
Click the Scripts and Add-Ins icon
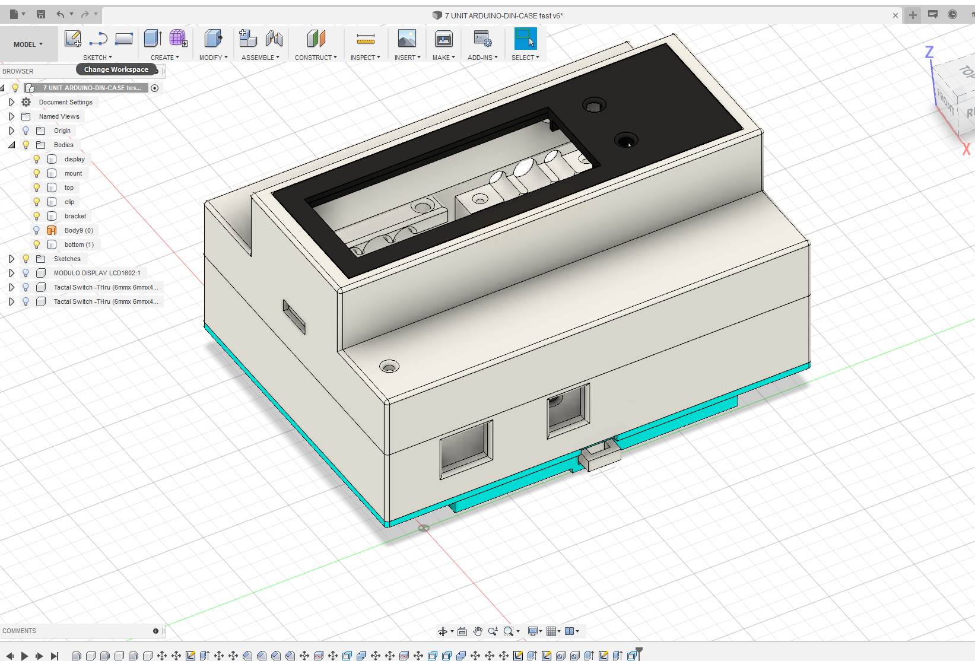point(482,39)
